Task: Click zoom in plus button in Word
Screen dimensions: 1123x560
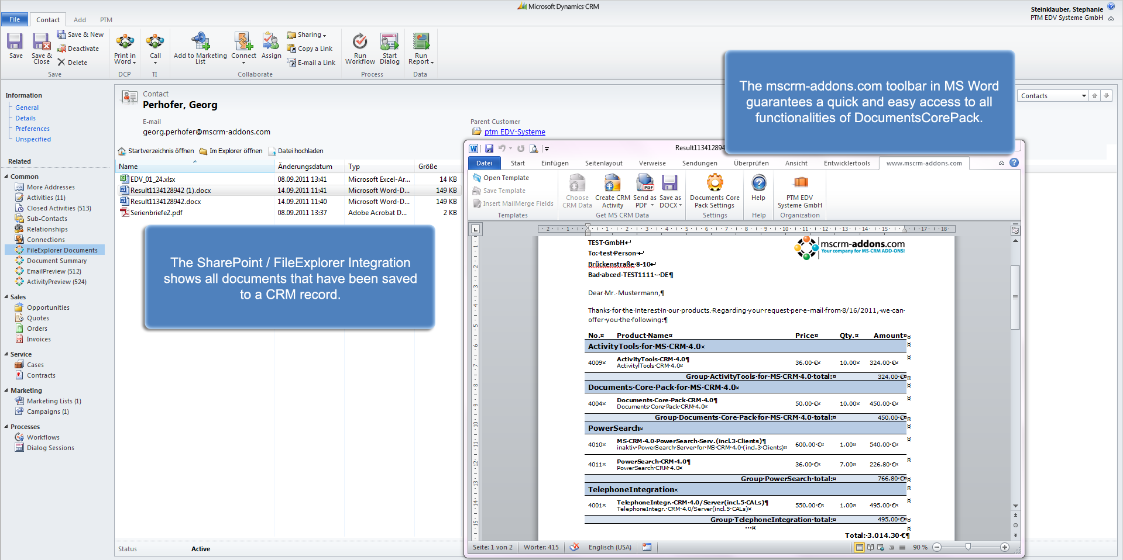Action: (x=1005, y=547)
